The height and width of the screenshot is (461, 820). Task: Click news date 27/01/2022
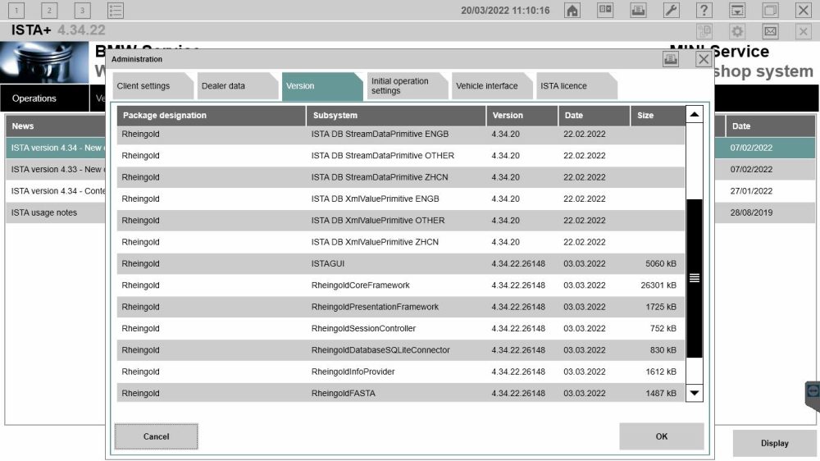point(751,191)
